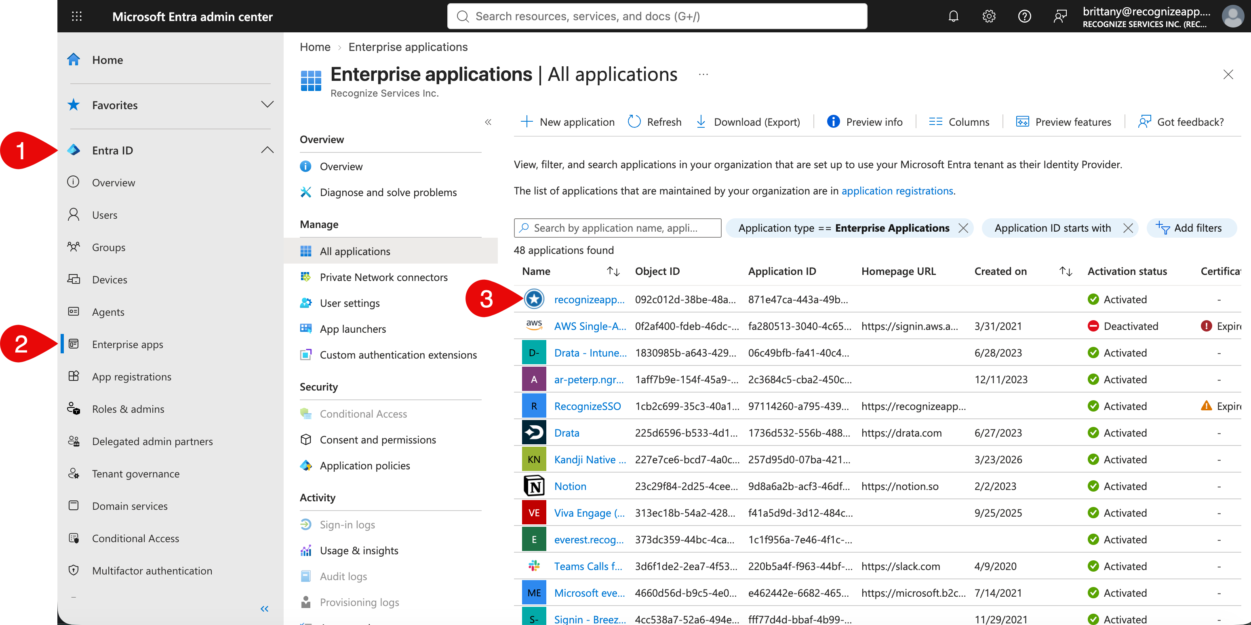Image resolution: width=1251 pixels, height=625 pixels.
Task: Click the top search resources field
Action: click(657, 17)
